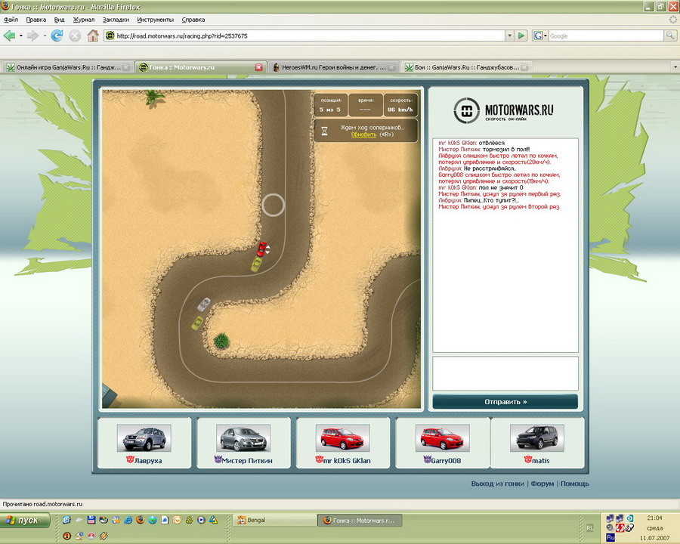Reload the page with the refresh icon
Viewport: 680px width, 544px height.
57,36
